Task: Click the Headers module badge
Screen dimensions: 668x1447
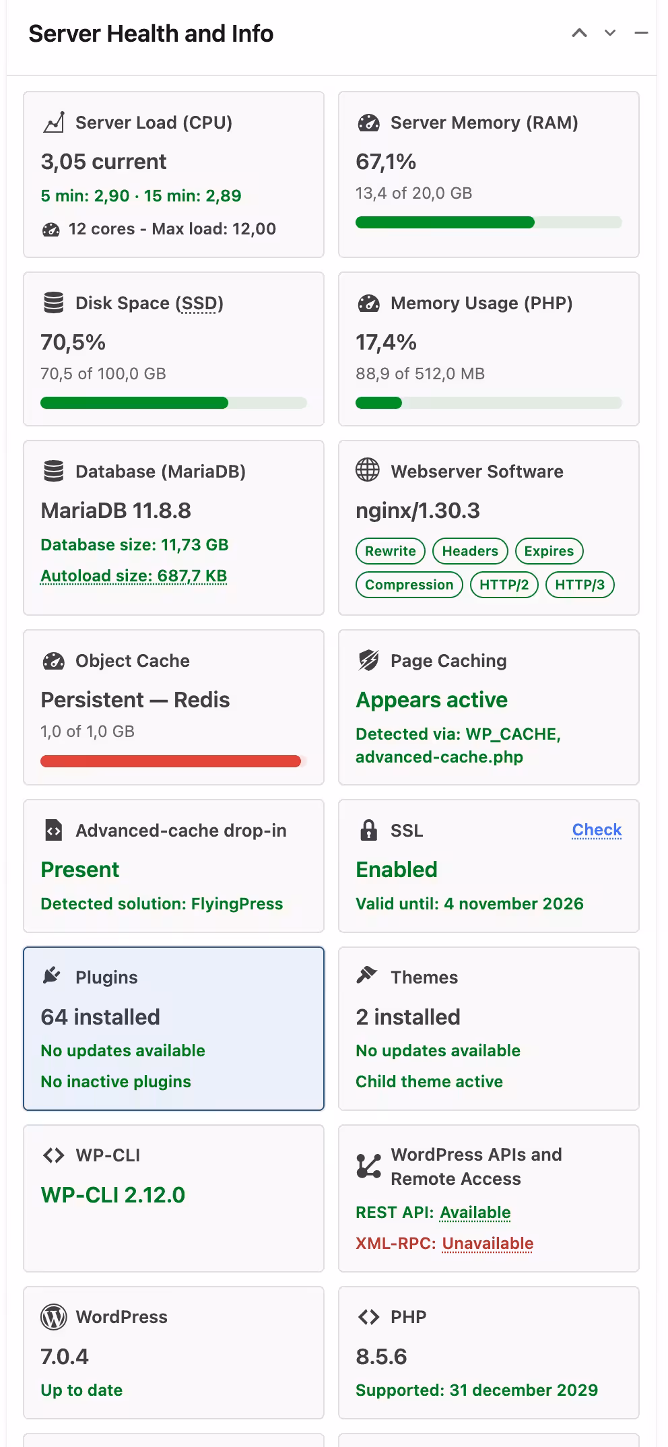Action: point(470,551)
